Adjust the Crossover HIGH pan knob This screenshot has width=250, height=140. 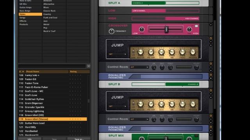click(x=189, y=29)
